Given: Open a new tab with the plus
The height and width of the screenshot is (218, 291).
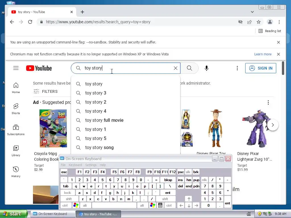Looking at the screenshot, I should [82, 12].
